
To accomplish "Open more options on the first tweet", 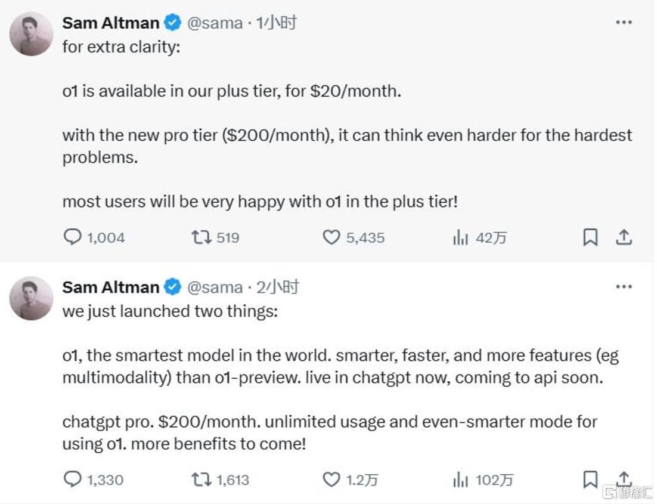I will (624, 23).
